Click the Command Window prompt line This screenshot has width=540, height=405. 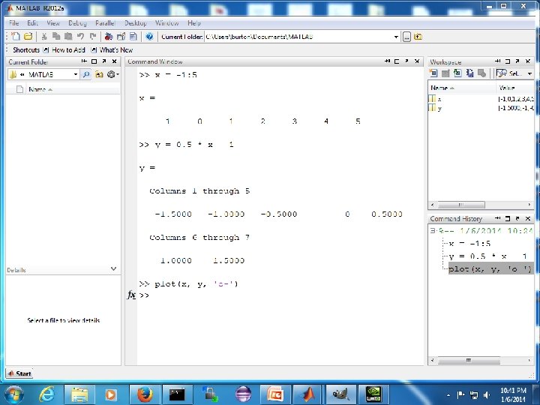[280, 295]
